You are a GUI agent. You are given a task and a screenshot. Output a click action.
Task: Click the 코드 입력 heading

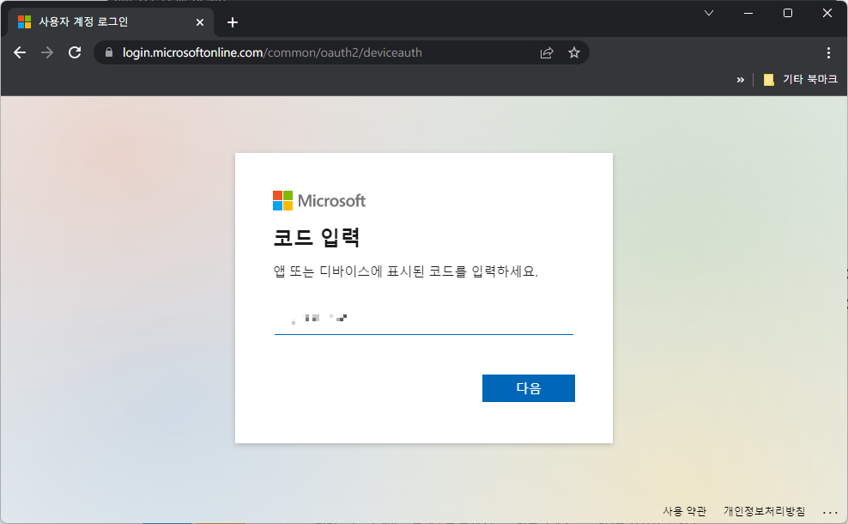point(317,237)
